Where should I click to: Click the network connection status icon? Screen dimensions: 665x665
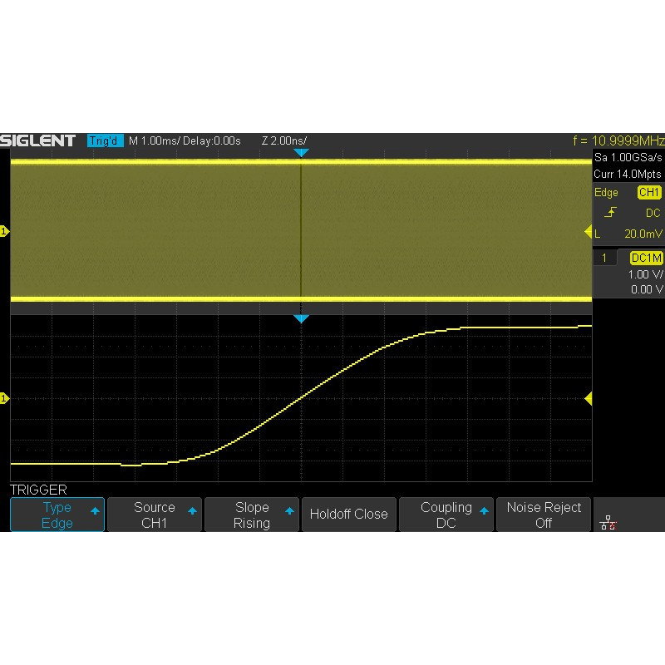608,521
